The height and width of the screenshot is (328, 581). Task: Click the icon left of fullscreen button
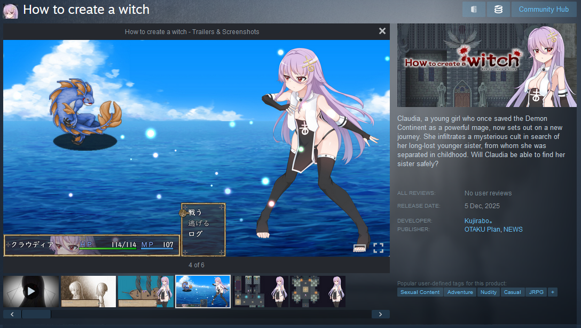point(359,248)
